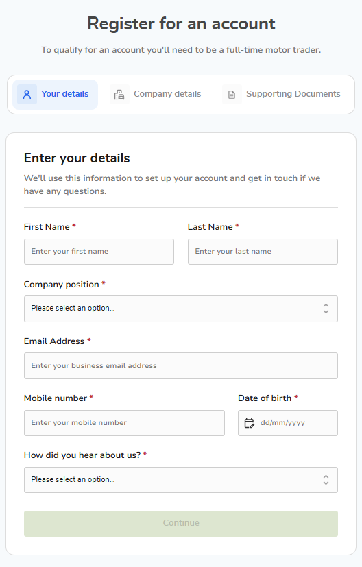
Task: Click the chevron arrows on Company position select
Action: point(326,309)
